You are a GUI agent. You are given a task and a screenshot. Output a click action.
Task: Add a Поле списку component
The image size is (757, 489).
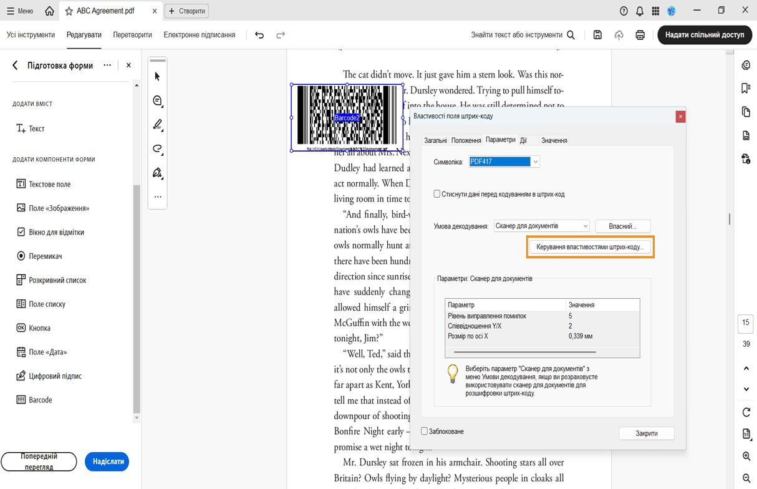41,304
